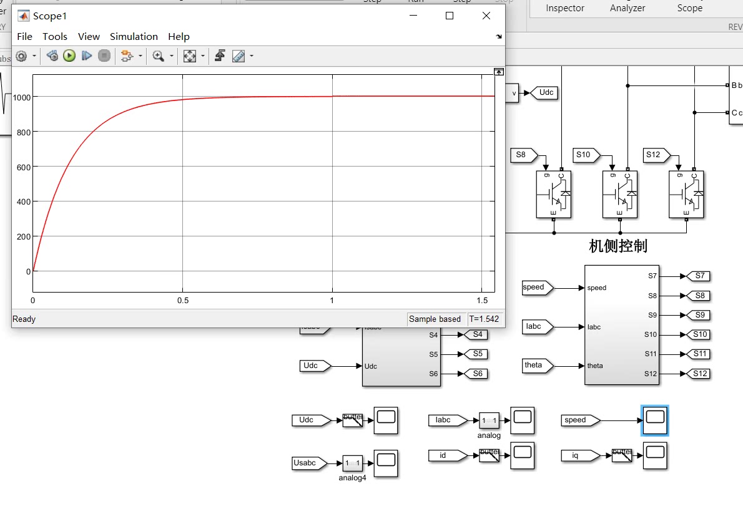Select the S11 Goto output tag
The image size is (743, 519).
(698, 354)
